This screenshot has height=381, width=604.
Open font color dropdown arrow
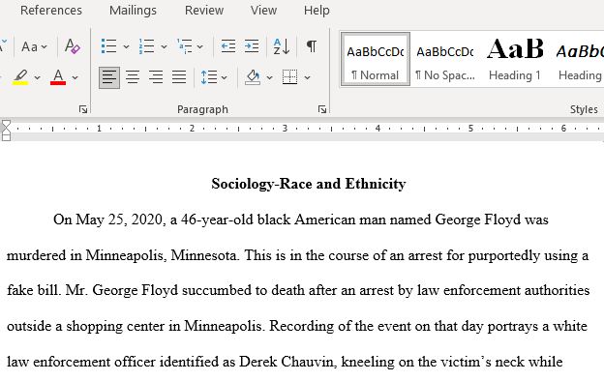point(75,77)
